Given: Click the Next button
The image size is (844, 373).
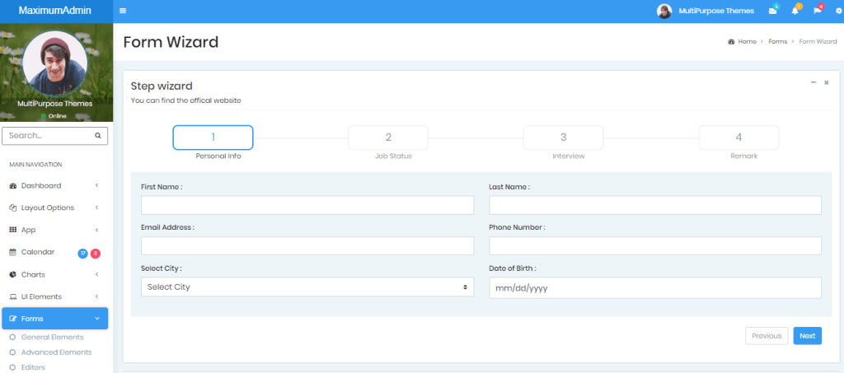Looking at the screenshot, I should [x=808, y=336].
